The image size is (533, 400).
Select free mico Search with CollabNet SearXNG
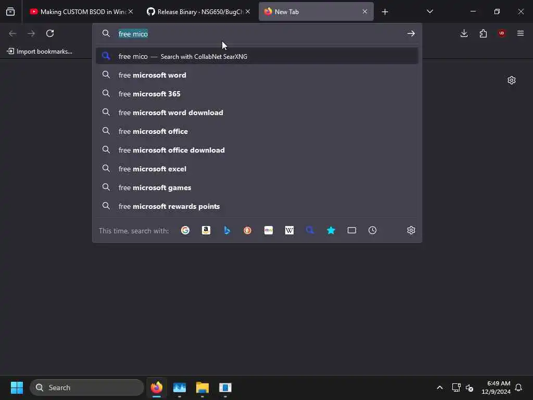coord(257,56)
